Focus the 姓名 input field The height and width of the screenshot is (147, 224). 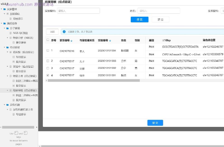(159, 11)
